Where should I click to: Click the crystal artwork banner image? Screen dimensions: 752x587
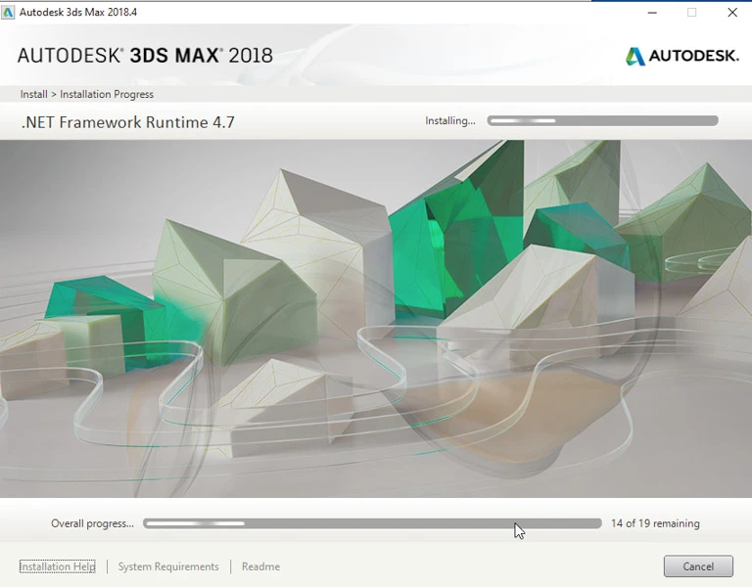pos(376,319)
